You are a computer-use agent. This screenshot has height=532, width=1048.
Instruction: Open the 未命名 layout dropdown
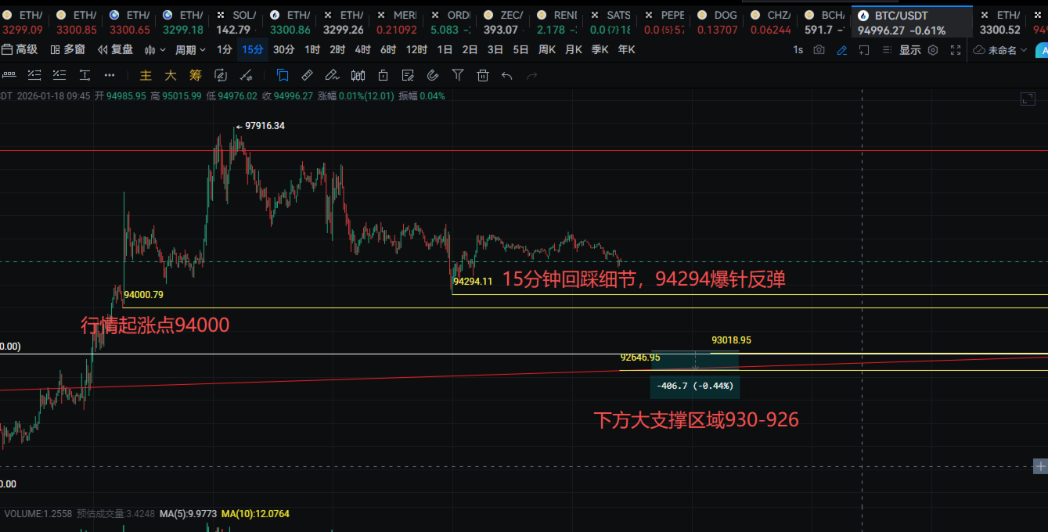pos(1001,49)
